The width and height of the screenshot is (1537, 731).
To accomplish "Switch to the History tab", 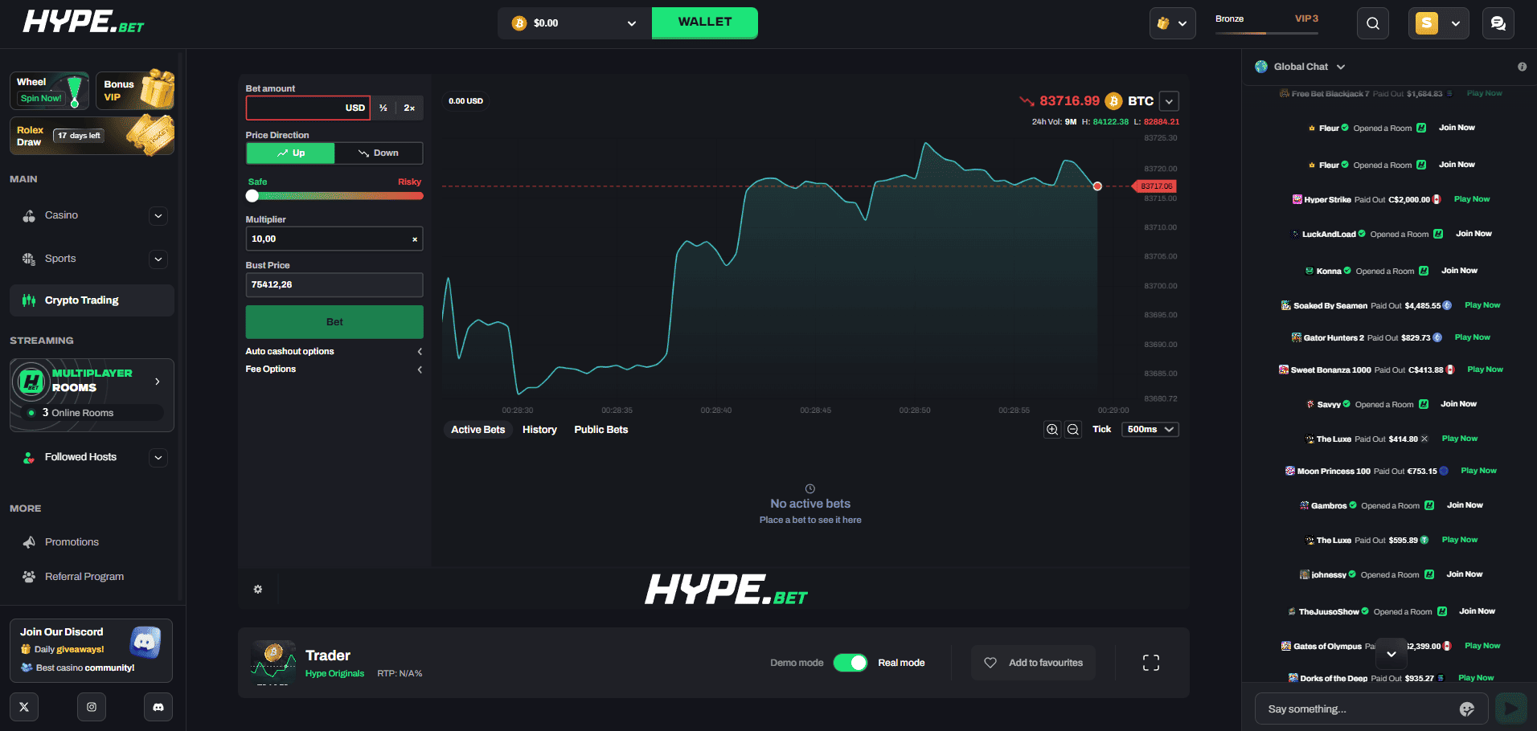I will (x=539, y=430).
